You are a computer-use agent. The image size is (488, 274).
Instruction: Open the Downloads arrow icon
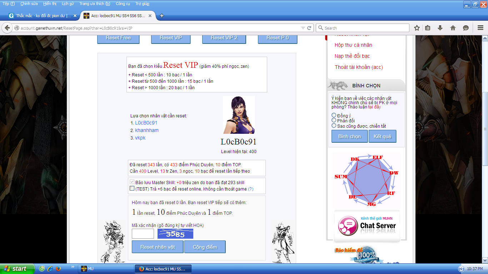(440, 28)
